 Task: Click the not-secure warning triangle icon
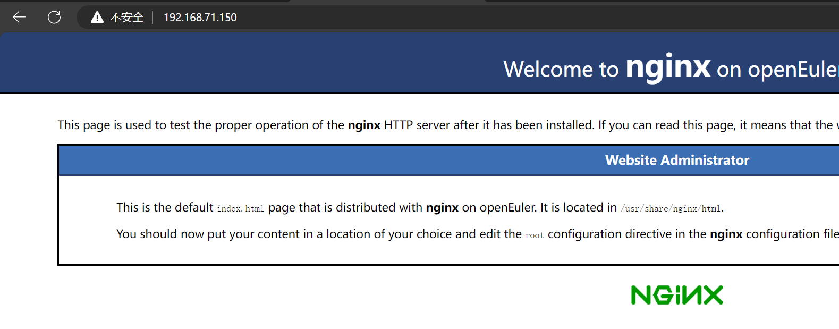(x=97, y=18)
